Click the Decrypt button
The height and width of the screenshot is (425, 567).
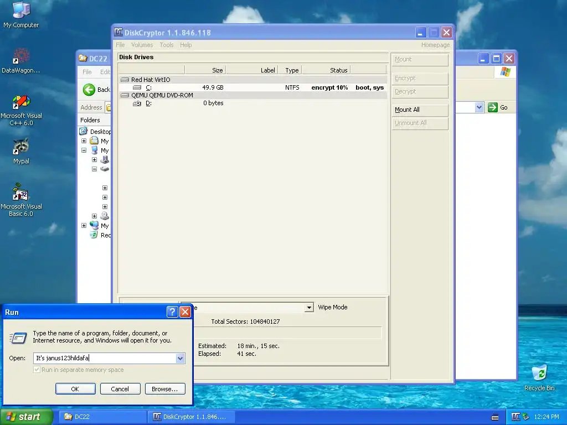point(420,92)
